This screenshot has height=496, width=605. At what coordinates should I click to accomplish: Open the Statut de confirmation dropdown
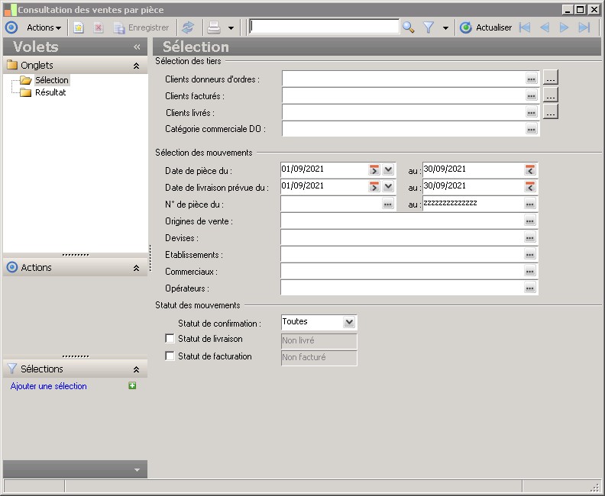(x=349, y=323)
